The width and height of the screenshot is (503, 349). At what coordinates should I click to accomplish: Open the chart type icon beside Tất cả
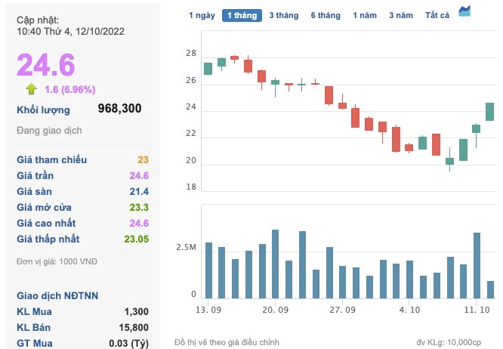[x=464, y=11]
